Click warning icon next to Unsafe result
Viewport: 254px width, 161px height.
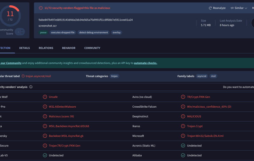pos(45,97)
